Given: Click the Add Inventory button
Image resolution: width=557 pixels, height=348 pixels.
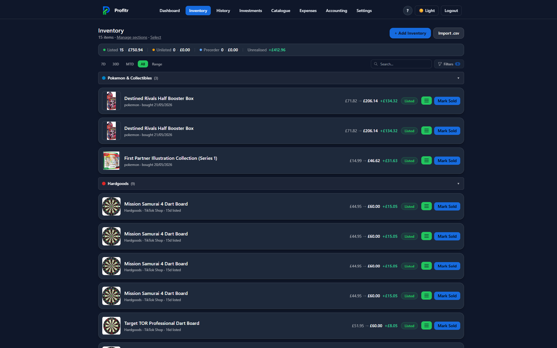Looking at the screenshot, I should pyautogui.click(x=410, y=33).
